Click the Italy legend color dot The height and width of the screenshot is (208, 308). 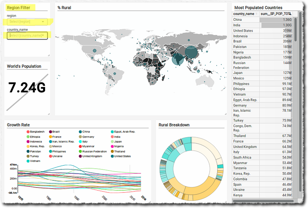(80, 141)
